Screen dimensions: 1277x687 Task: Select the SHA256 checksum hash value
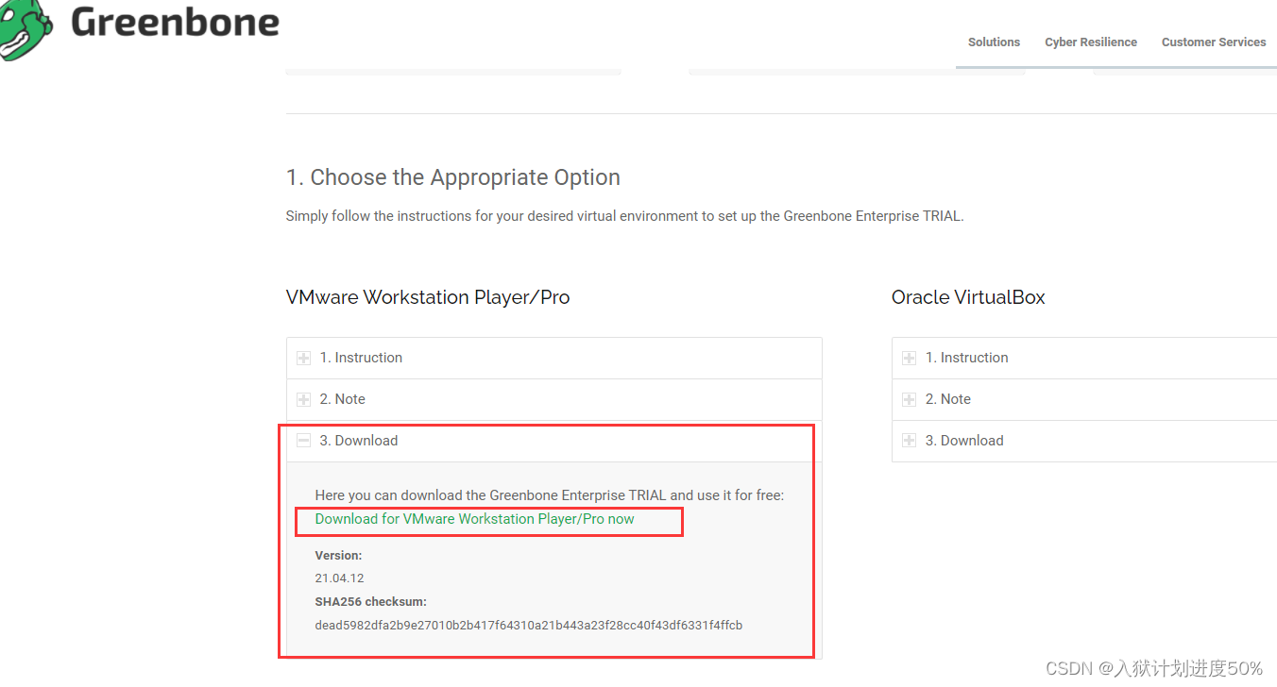click(x=529, y=625)
